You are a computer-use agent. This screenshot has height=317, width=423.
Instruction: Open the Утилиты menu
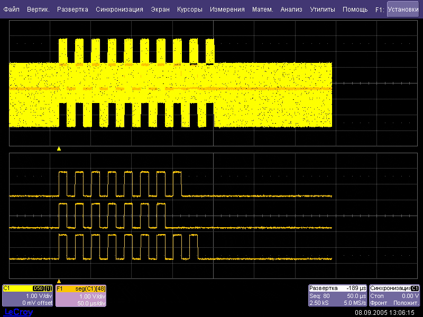322,10
